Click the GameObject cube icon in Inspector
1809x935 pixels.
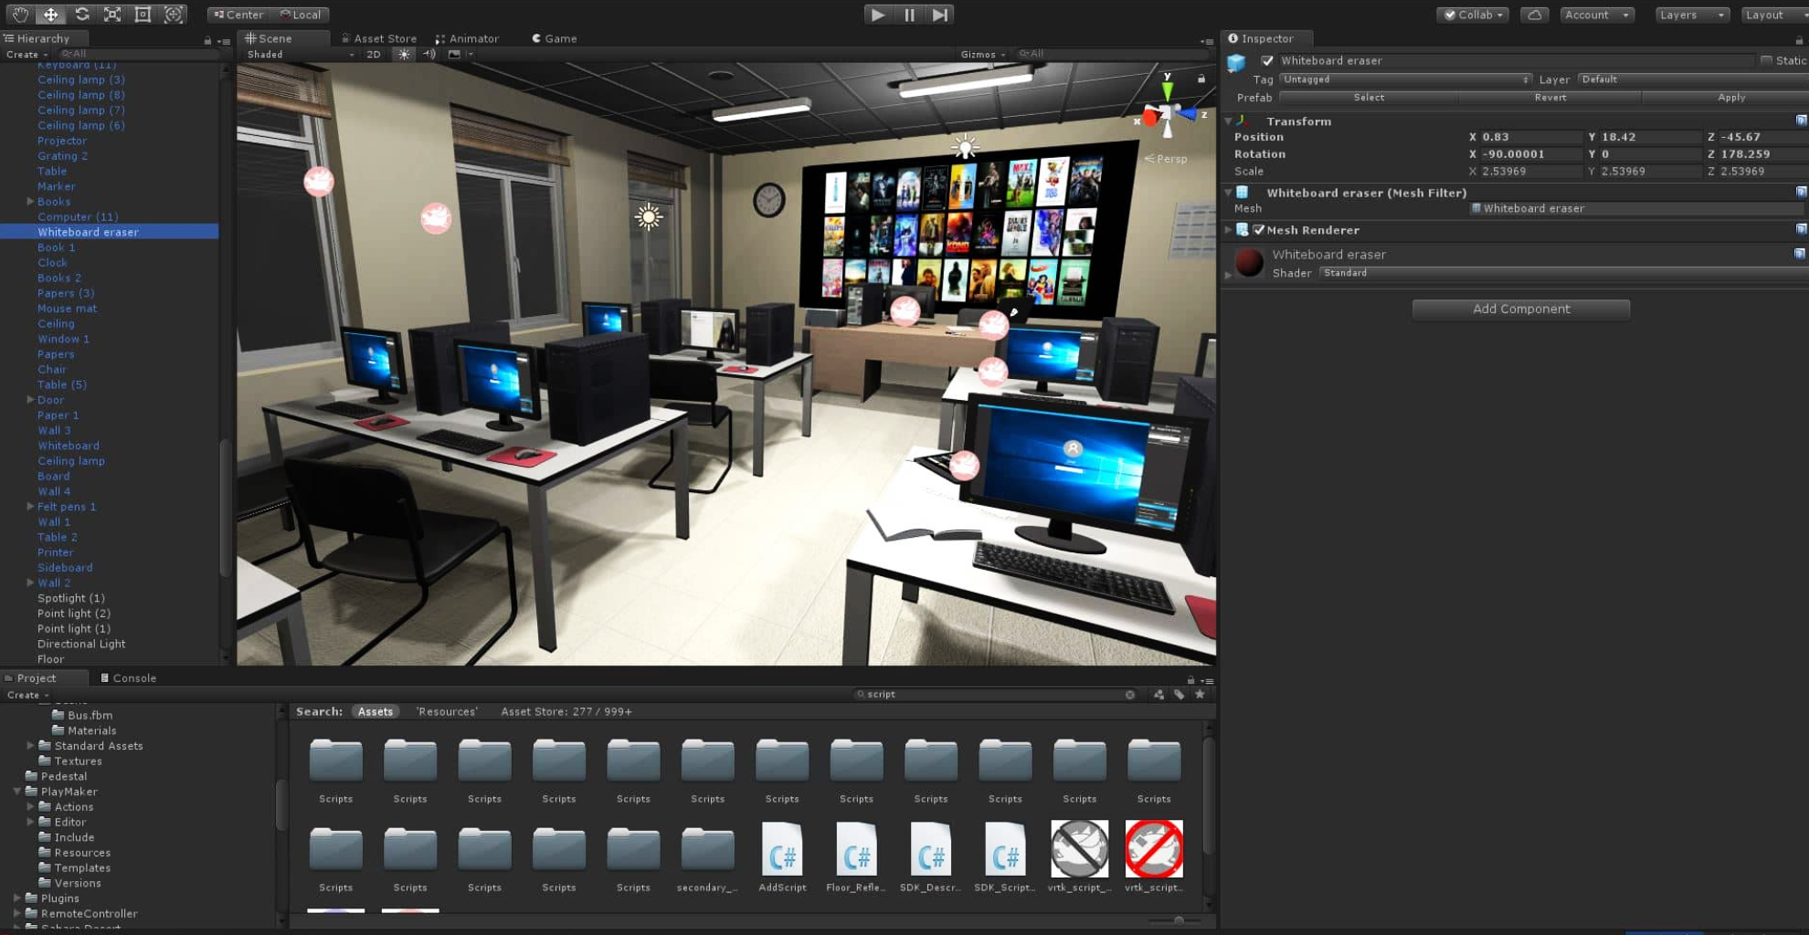pyautogui.click(x=1236, y=62)
